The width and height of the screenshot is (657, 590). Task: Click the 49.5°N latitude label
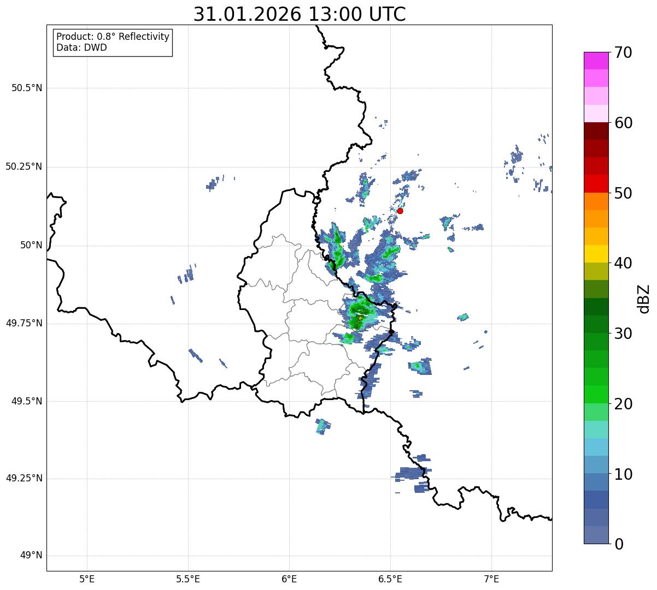coord(27,401)
